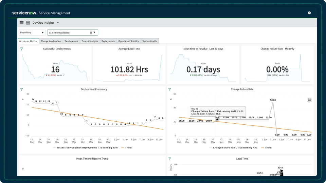Click filter icon on Change Failure Rate chart

pos(170,89)
